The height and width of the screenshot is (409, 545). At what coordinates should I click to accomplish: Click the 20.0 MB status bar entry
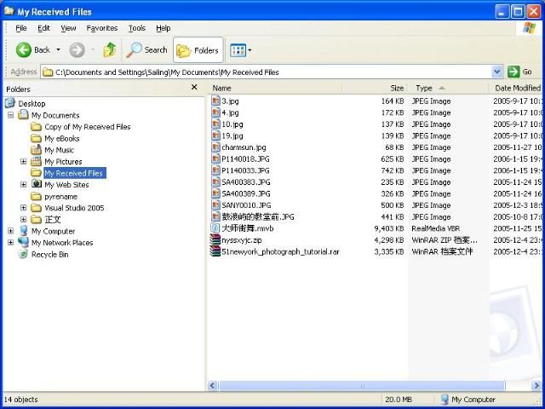point(399,400)
